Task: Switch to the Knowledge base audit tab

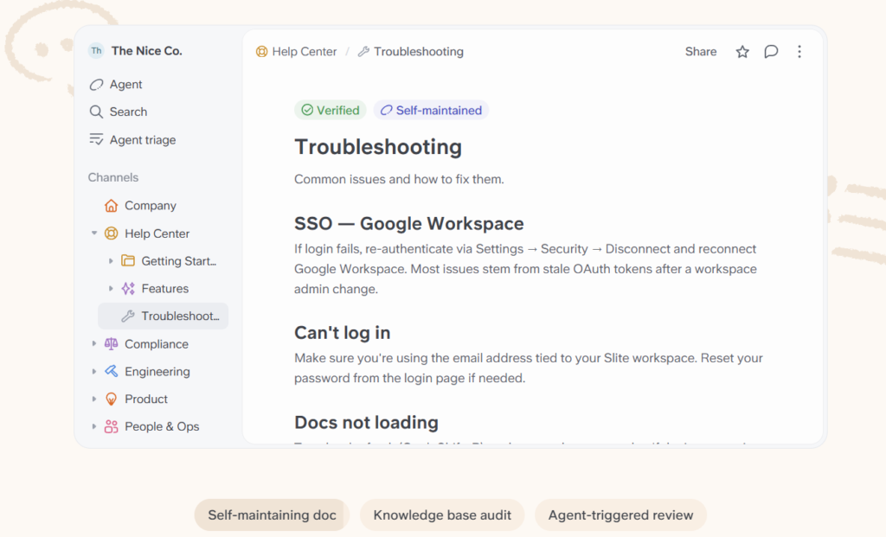Action: (x=442, y=515)
